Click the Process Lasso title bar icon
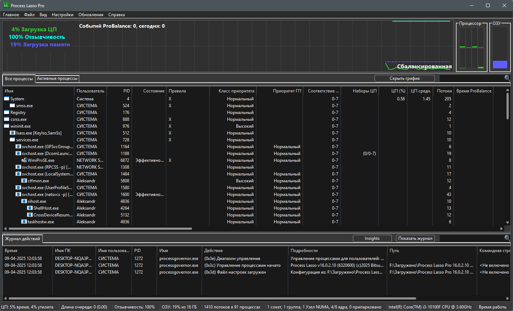 pos(6,5)
